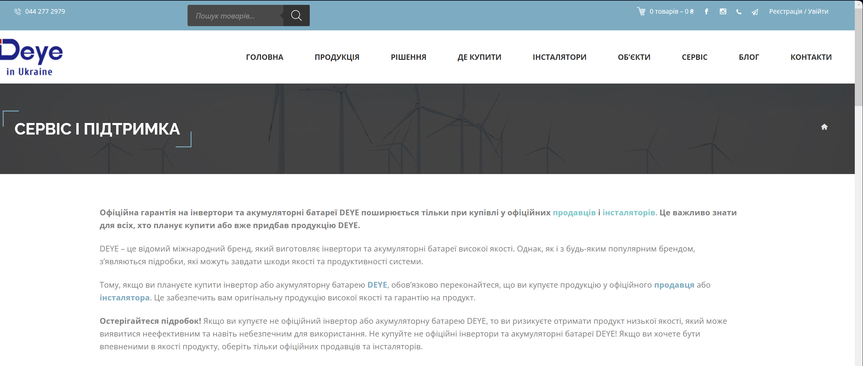Click the 0 товарів – 0 ₴ cart text
The image size is (863, 366).
(671, 11)
